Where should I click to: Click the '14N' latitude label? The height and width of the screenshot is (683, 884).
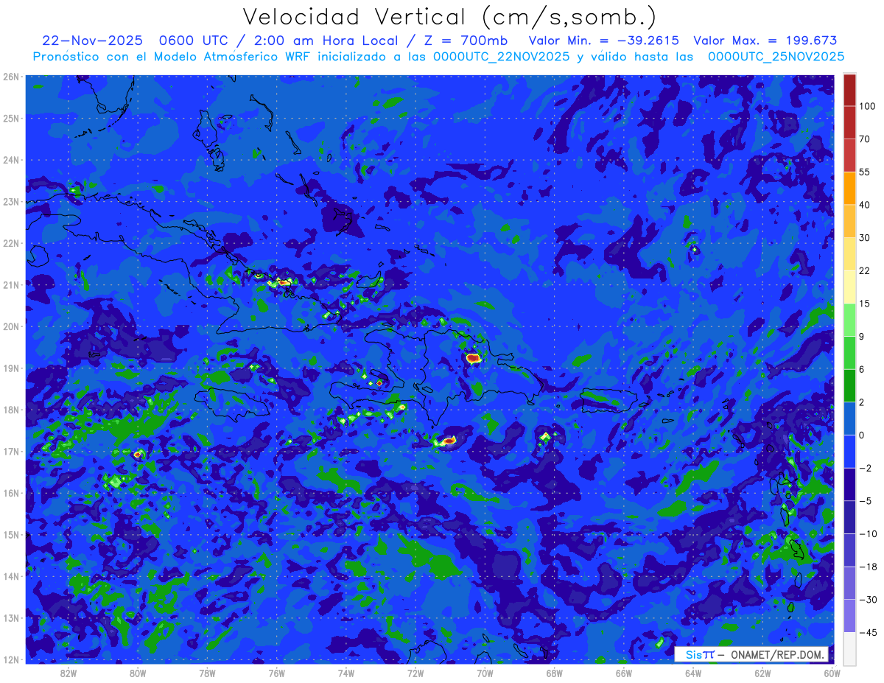click(x=10, y=576)
